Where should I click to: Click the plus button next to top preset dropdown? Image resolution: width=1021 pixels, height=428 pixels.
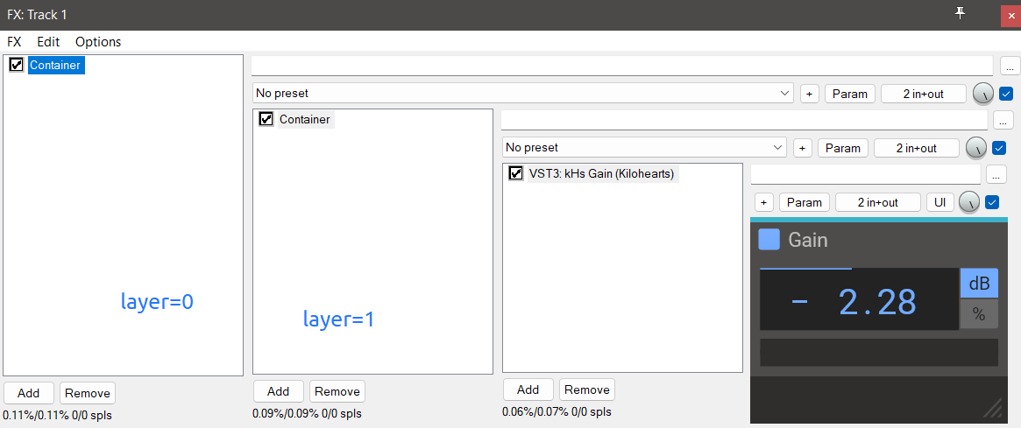pyautogui.click(x=810, y=94)
